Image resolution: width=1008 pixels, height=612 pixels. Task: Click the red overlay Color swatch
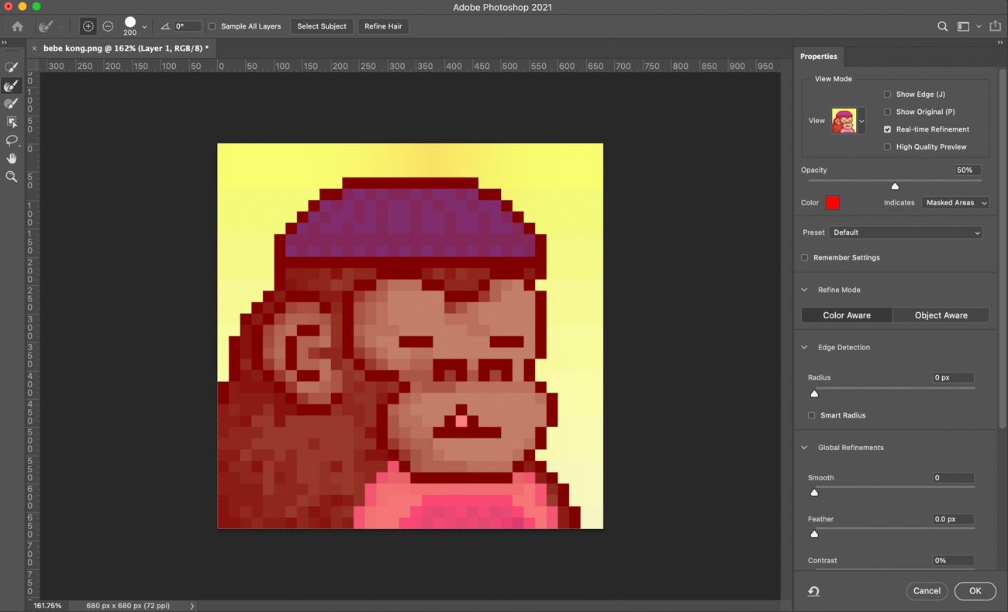point(832,202)
